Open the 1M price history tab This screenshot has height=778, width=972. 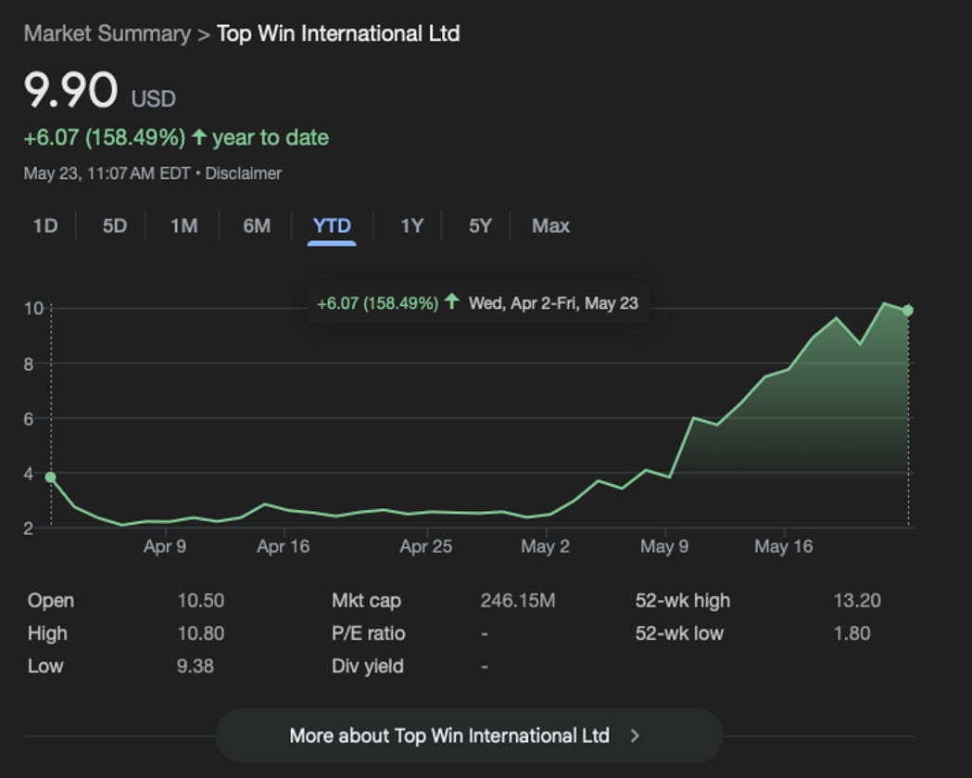pyautogui.click(x=182, y=225)
